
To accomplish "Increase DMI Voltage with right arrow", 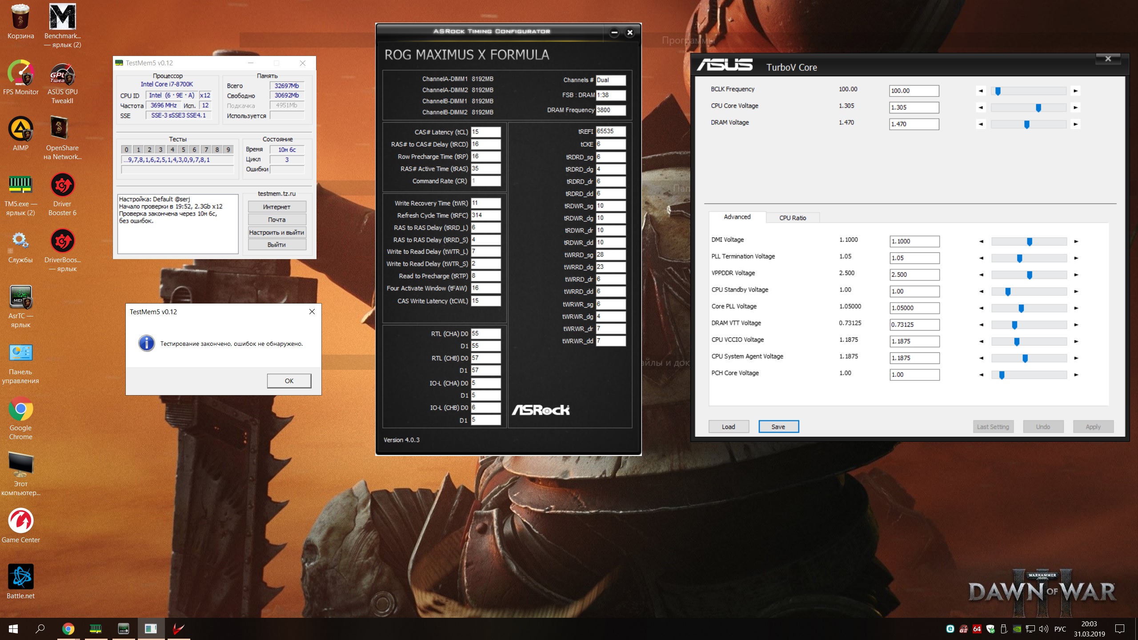I will 1076,242.
